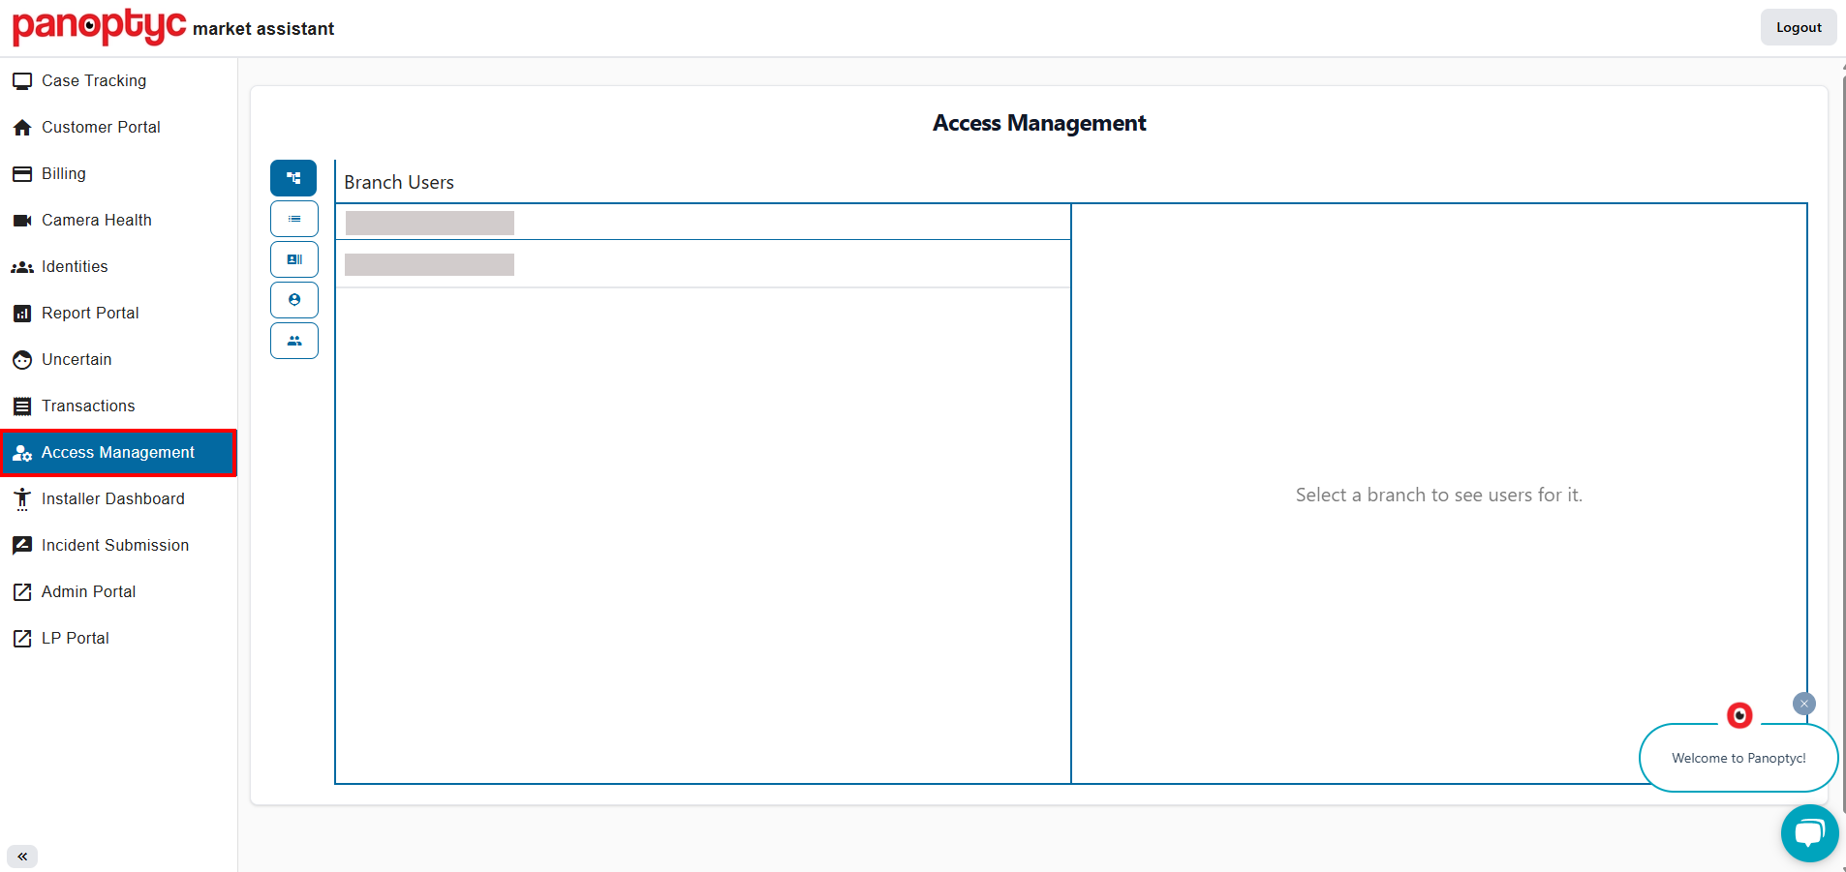The height and width of the screenshot is (872, 1846).
Task: Select the branch hierarchy tree view icon
Action: click(293, 178)
